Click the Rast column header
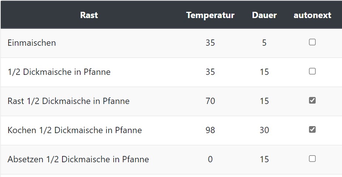342x177 pixels. 89,15
